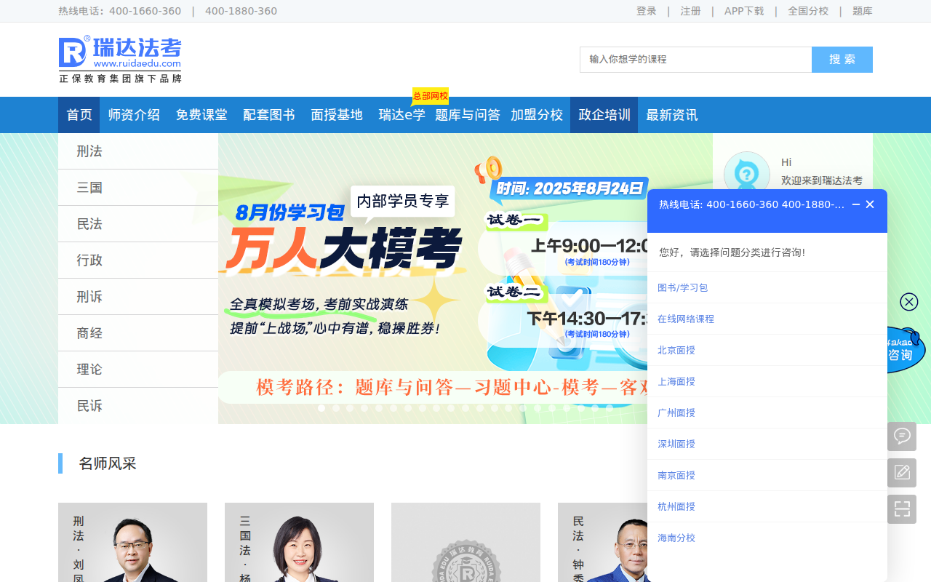Select 刑法 in the subject sidebar
This screenshot has height=582, width=931.
click(138, 151)
